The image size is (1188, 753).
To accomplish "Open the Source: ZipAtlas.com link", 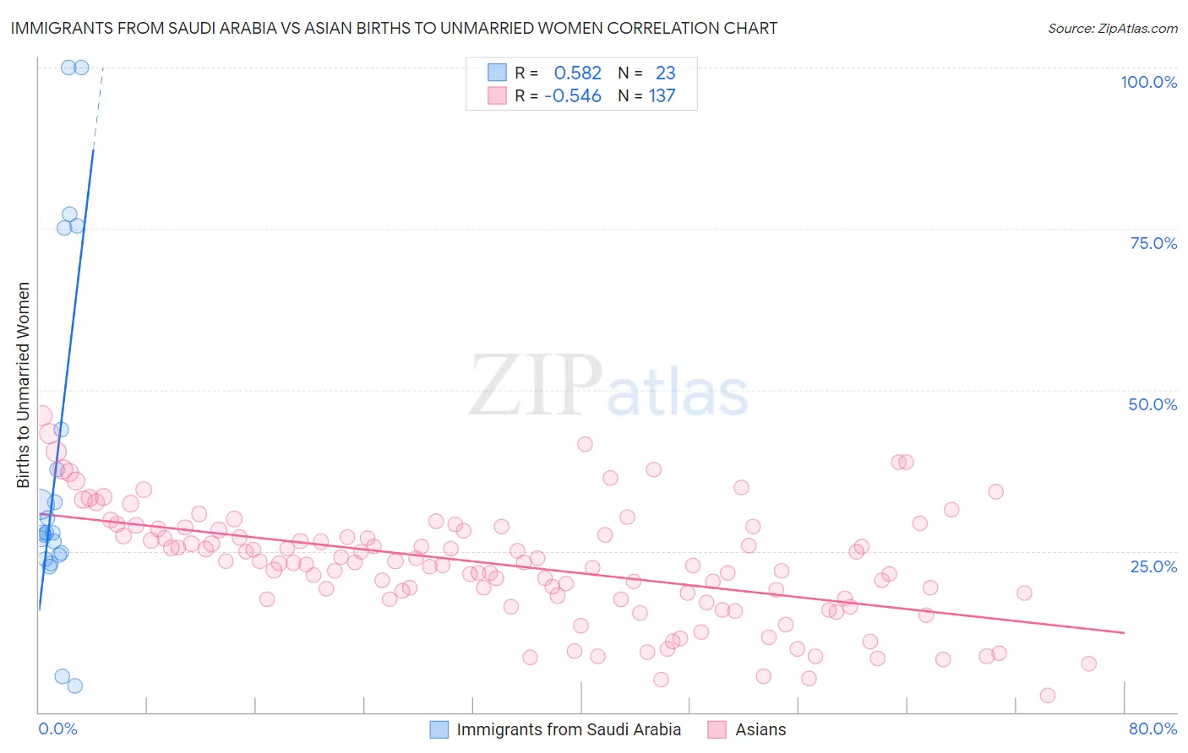I will point(1113,28).
